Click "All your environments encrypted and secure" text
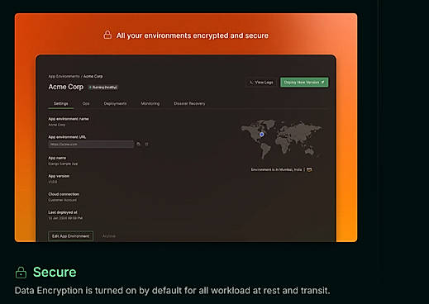 [193, 36]
